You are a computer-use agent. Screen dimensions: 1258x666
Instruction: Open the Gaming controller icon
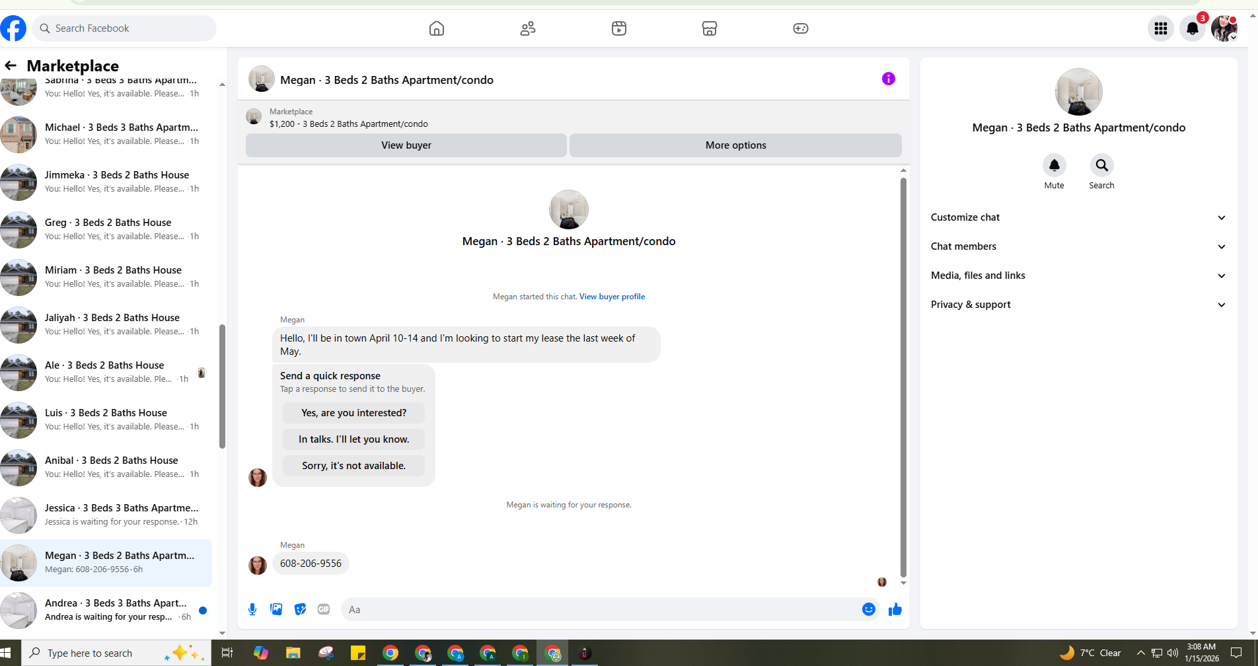[x=801, y=28]
